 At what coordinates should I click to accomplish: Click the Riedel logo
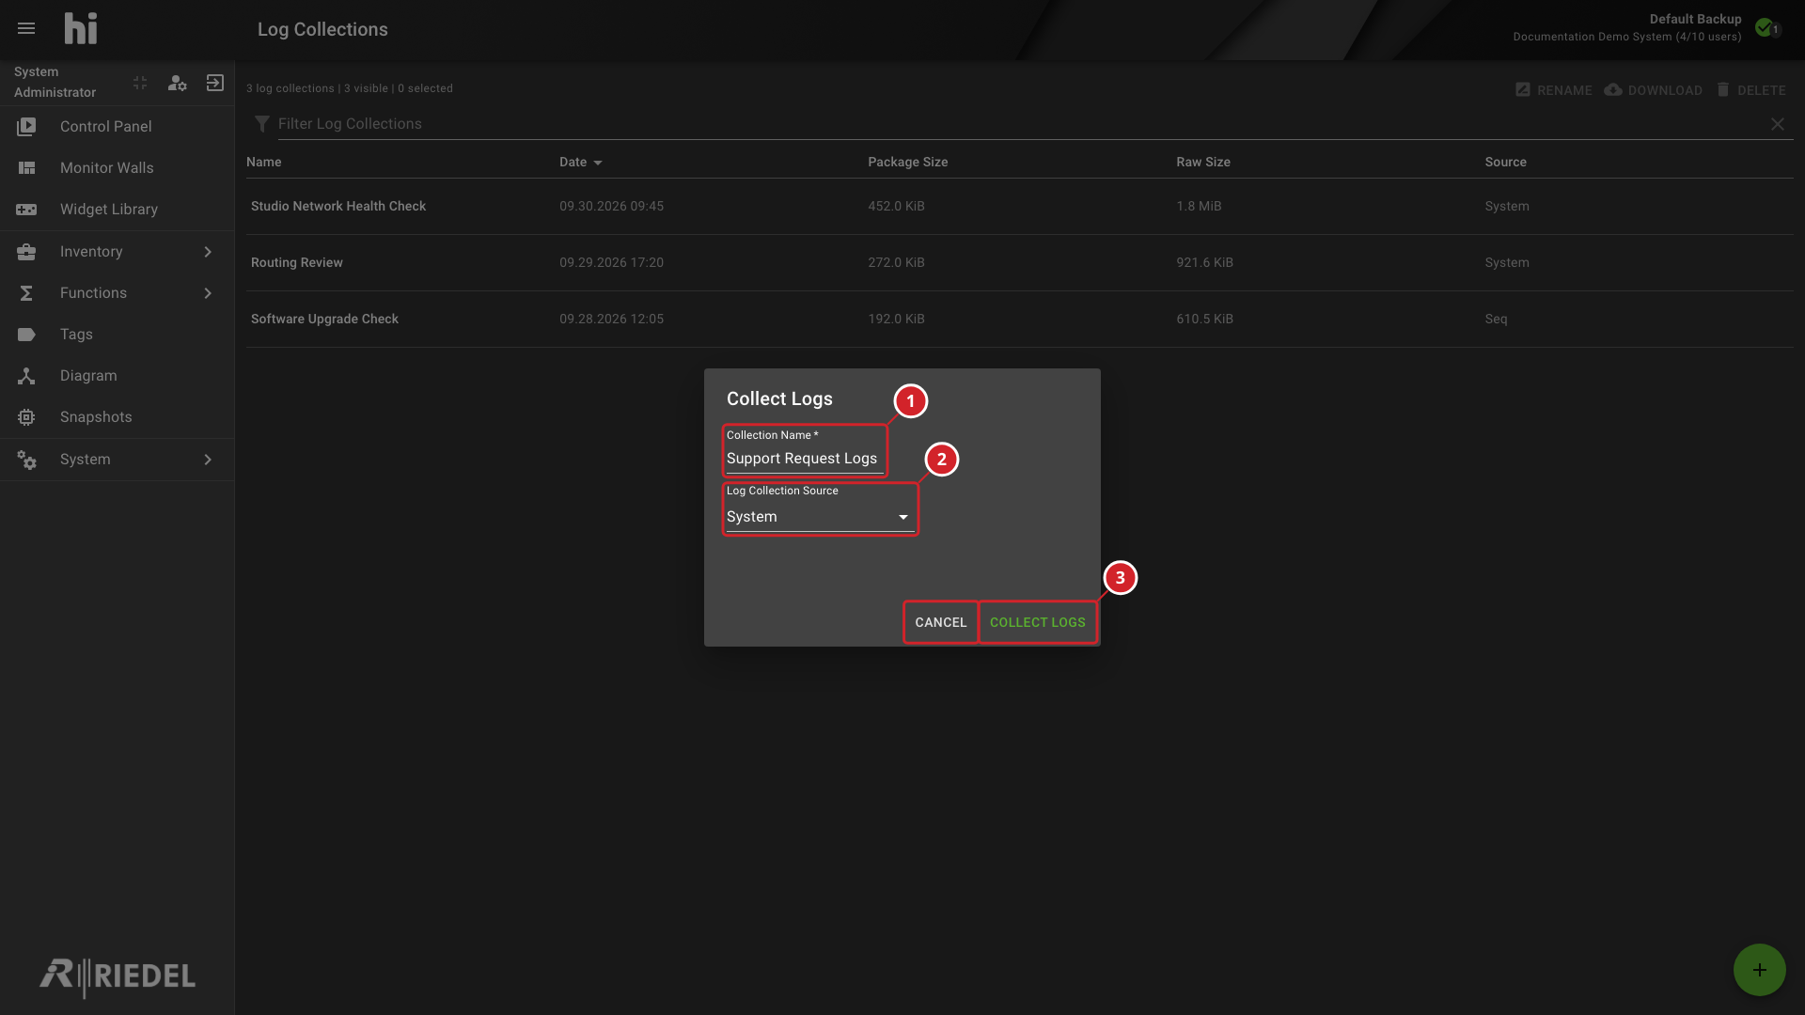(118, 977)
